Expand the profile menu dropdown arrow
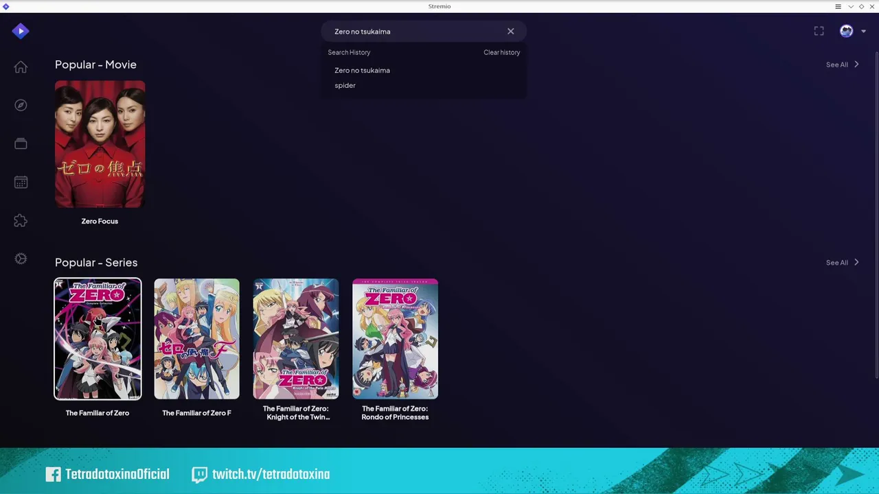The image size is (879, 494). click(863, 31)
